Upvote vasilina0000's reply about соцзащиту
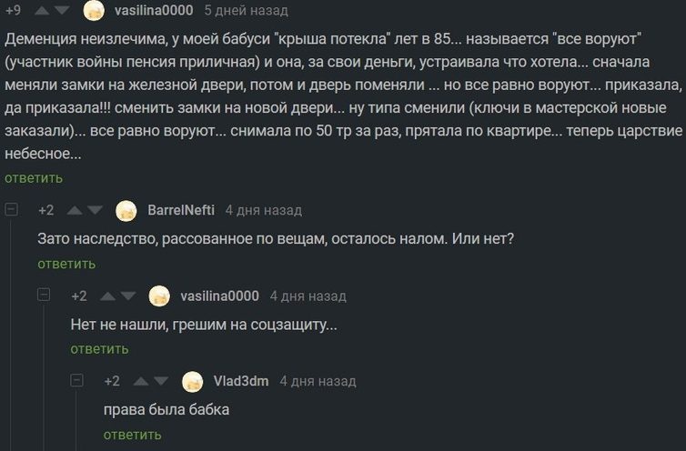 click(x=106, y=296)
